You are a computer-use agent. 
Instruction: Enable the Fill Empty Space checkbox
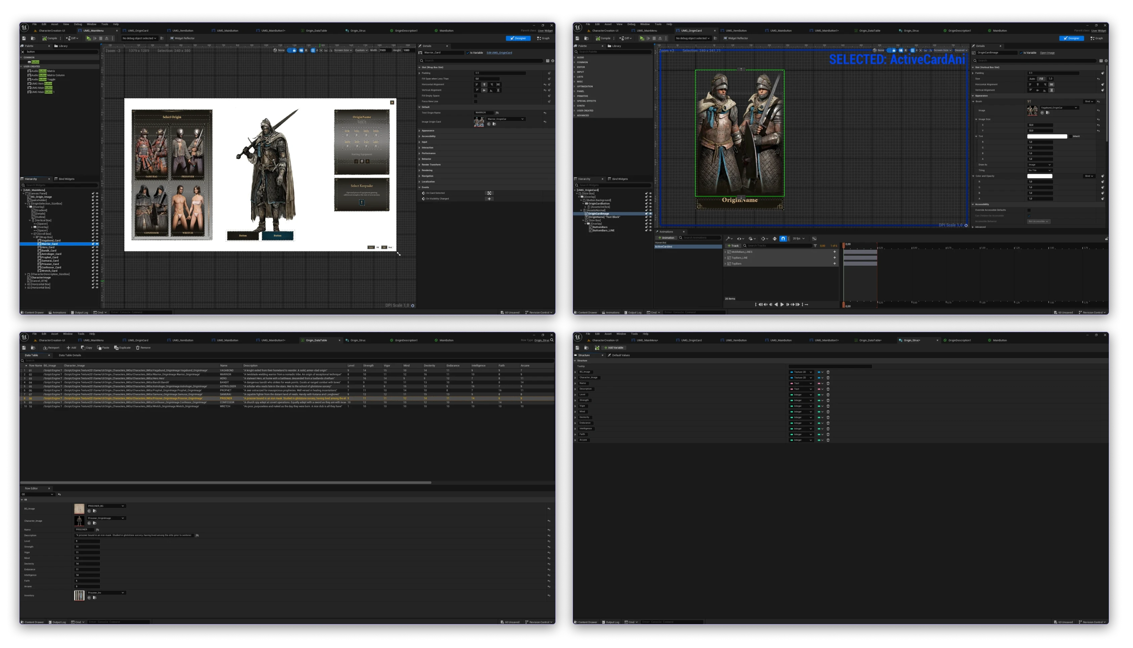476,96
